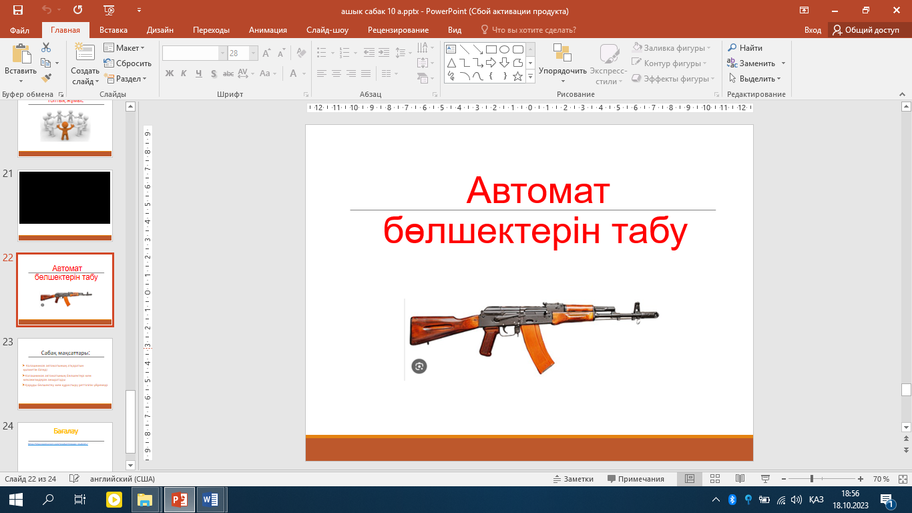912x513 pixels.
Task: Click the increase indent icon
Action: click(385, 53)
